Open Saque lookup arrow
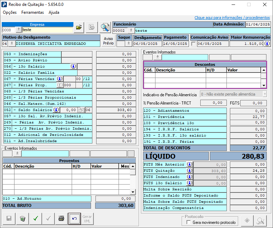The image size is (273, 228). (129, 43)
